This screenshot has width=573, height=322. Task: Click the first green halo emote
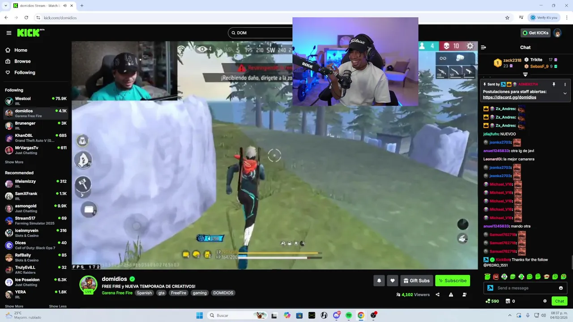(x=487, y=277)
